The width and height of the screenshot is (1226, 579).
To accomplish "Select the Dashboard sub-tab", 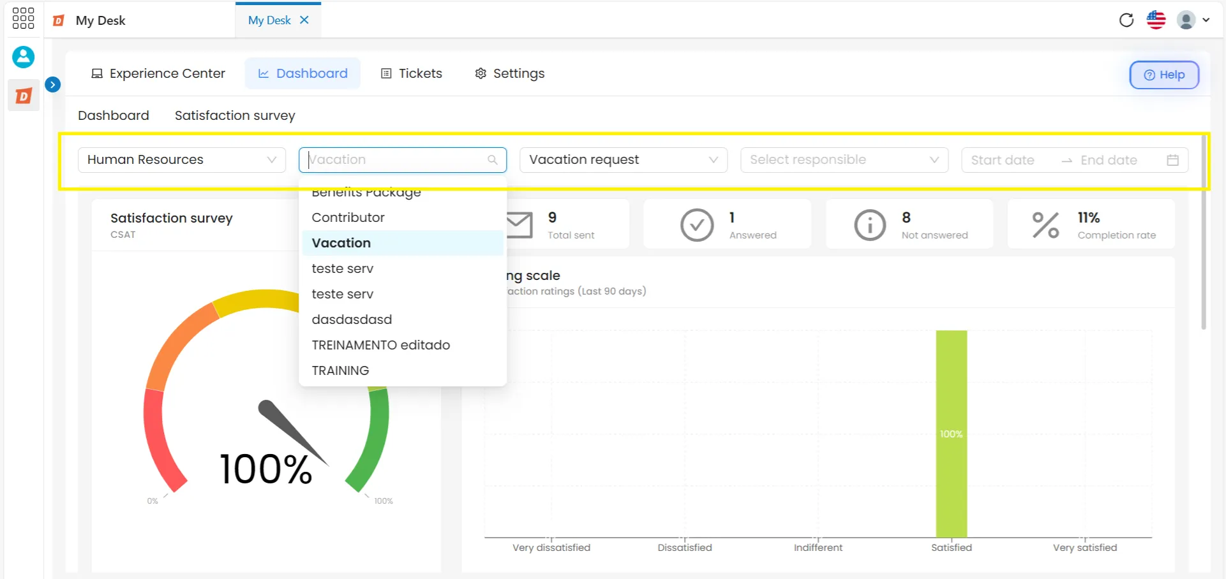I will tap(114, 115).
